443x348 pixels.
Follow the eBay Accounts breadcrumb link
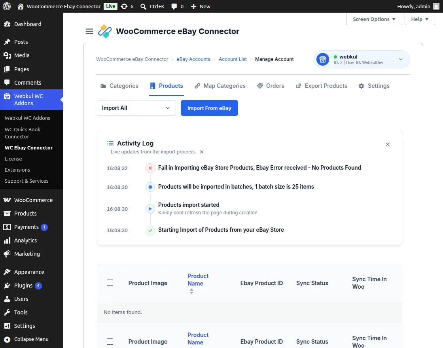point(193,59)
